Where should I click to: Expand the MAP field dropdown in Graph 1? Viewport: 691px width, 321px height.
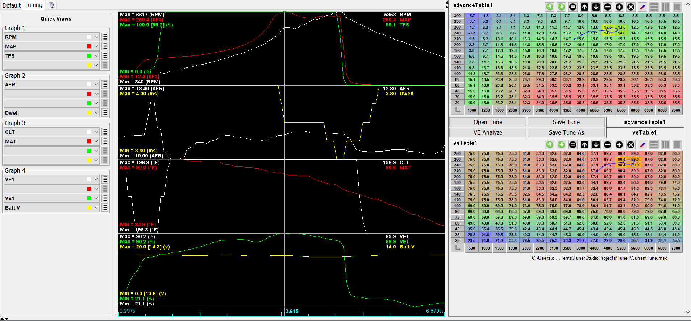point(96,46)
